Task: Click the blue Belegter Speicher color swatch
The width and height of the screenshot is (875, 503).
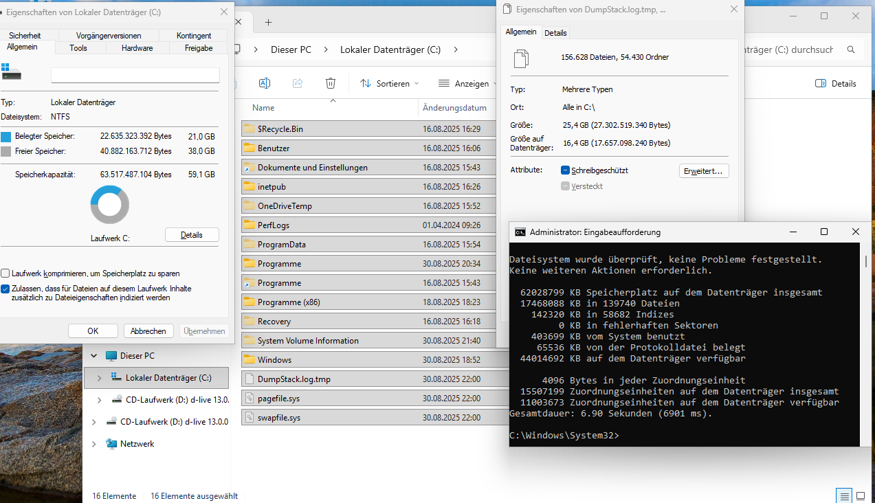Action: click(6, 136)
